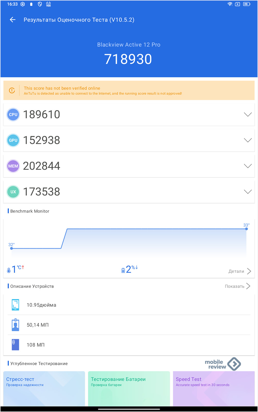
Task: Tap the GPU score badge icon
Action: pos(13,140)
